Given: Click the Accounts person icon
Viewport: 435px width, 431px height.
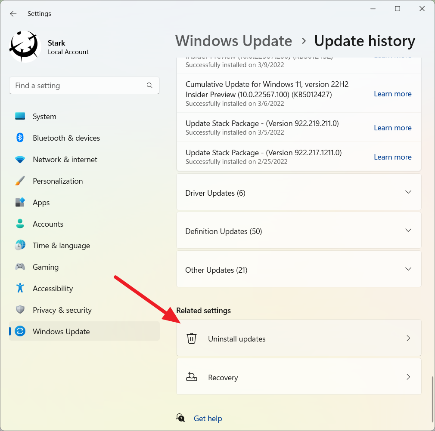Looking at the screenshot, I should coord(20,224).
